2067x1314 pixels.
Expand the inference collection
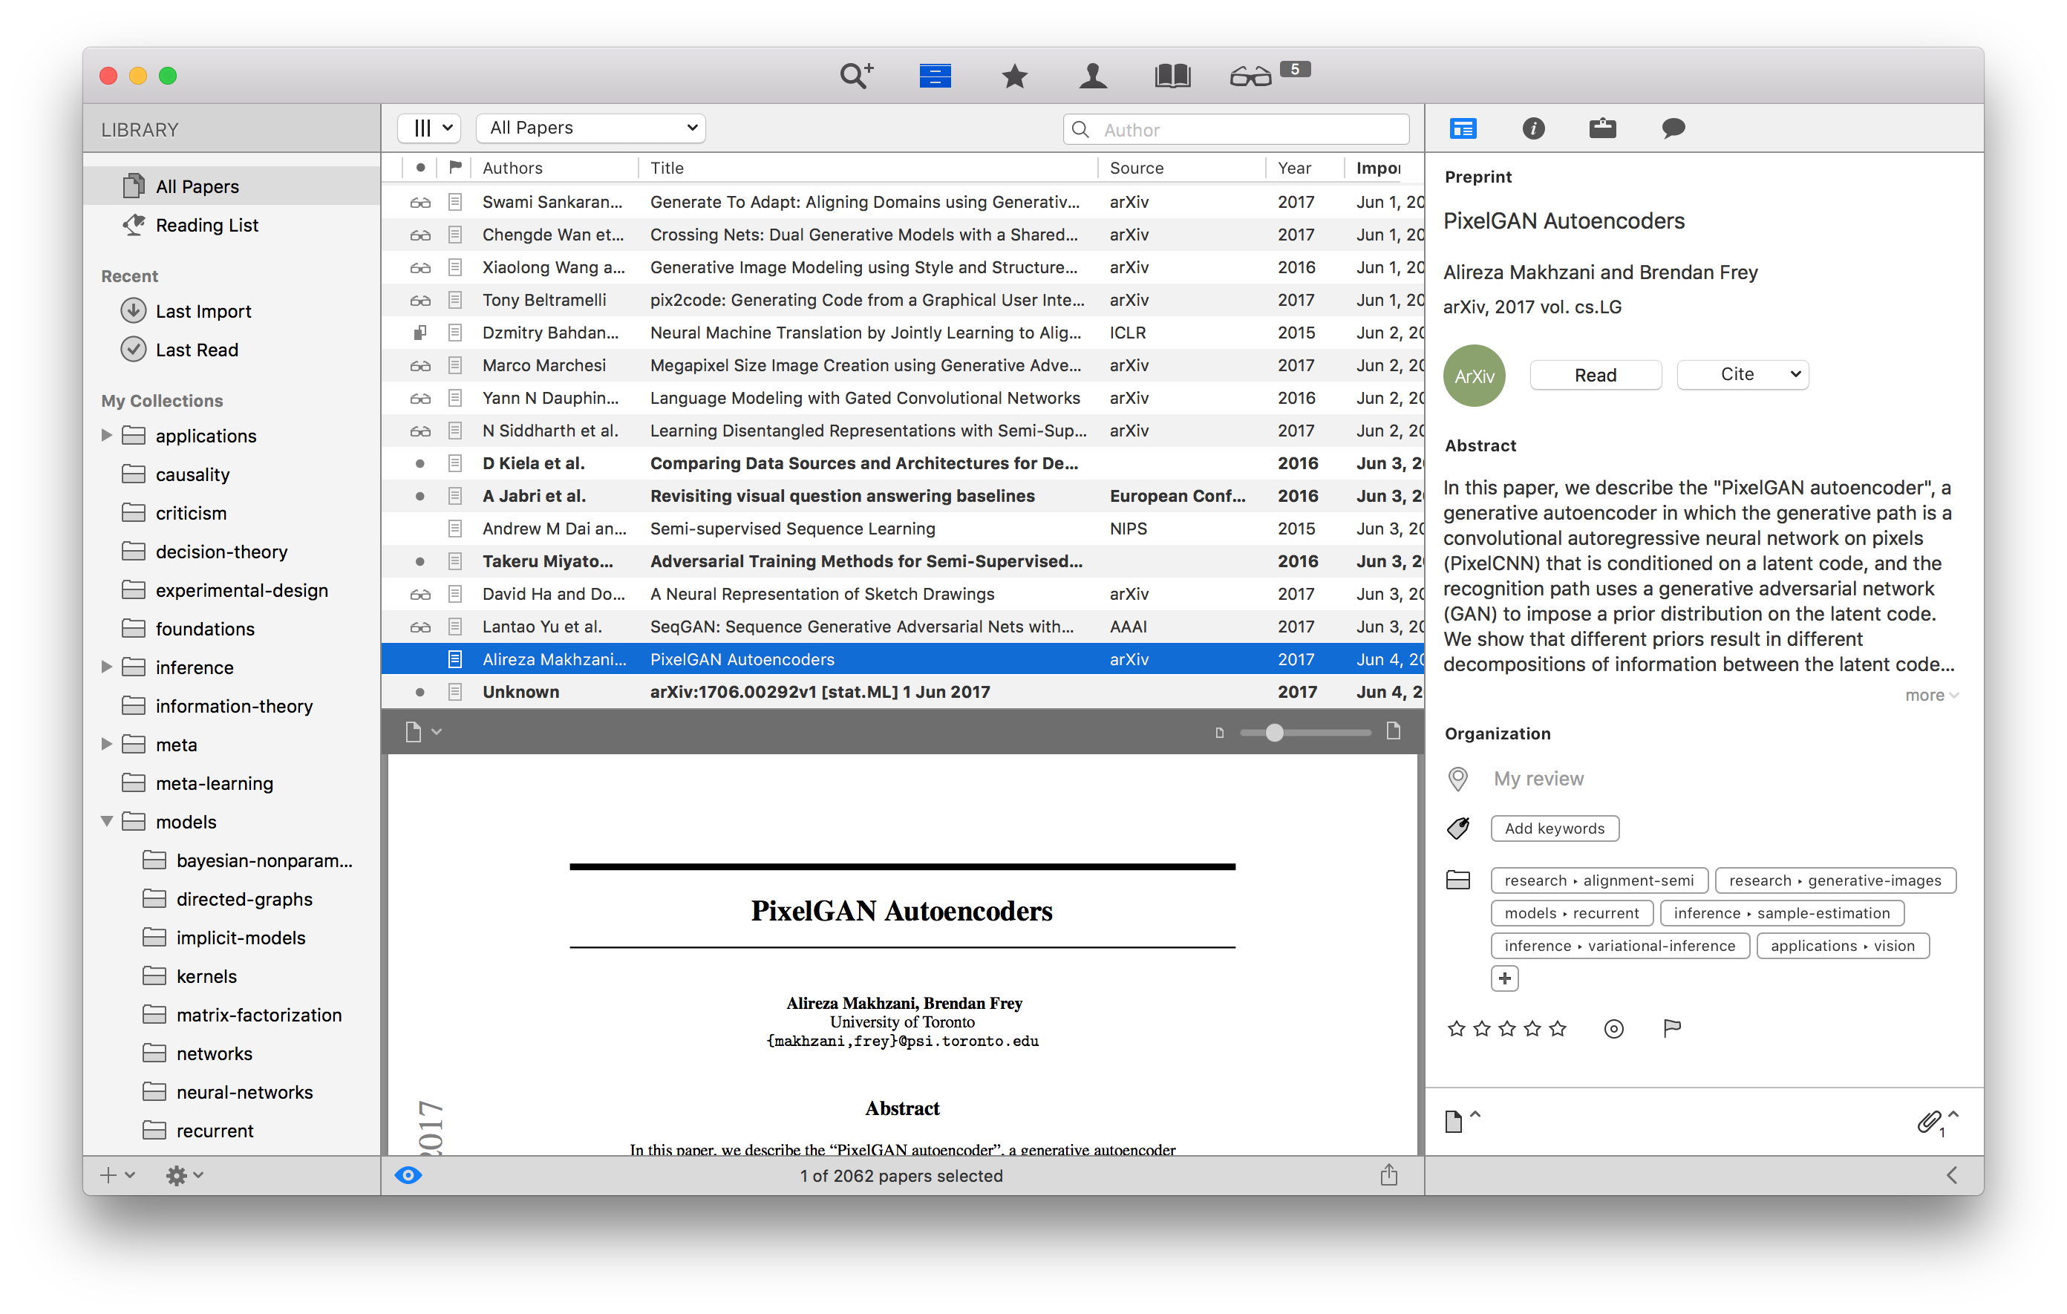click(106, 667)
